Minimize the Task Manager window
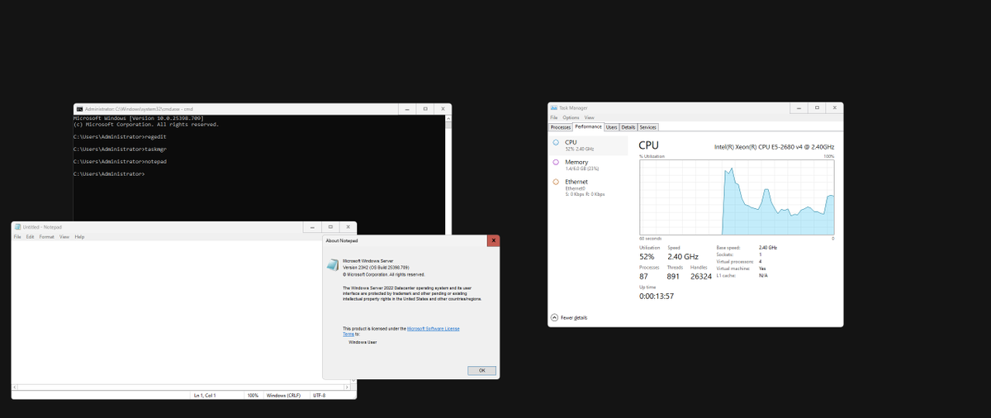Image resolution: width=991 pixels, height=418 pixels. click(x=799, y=108)
